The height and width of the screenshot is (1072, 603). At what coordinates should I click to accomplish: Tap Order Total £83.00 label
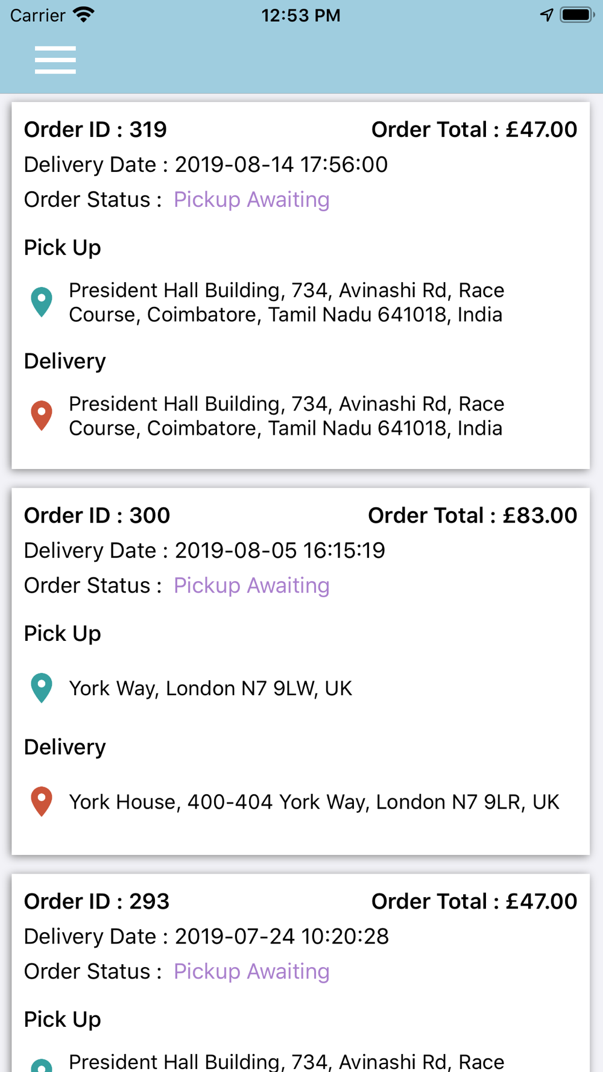point(473,516)
